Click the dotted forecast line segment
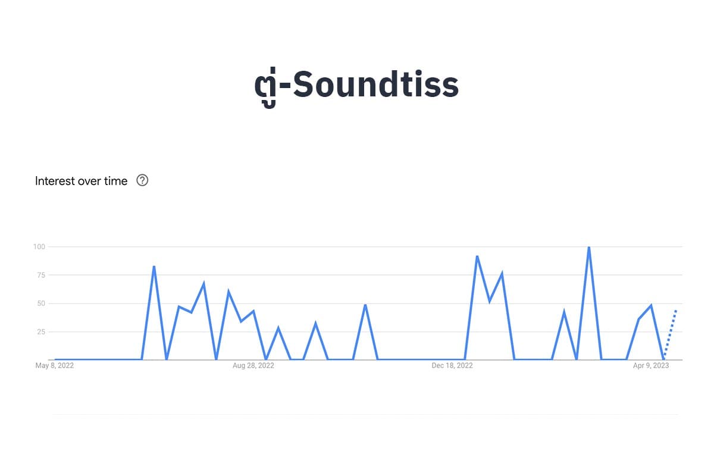Image resolution: width=714 pixels, height=476 pixels. click(671, 333)
